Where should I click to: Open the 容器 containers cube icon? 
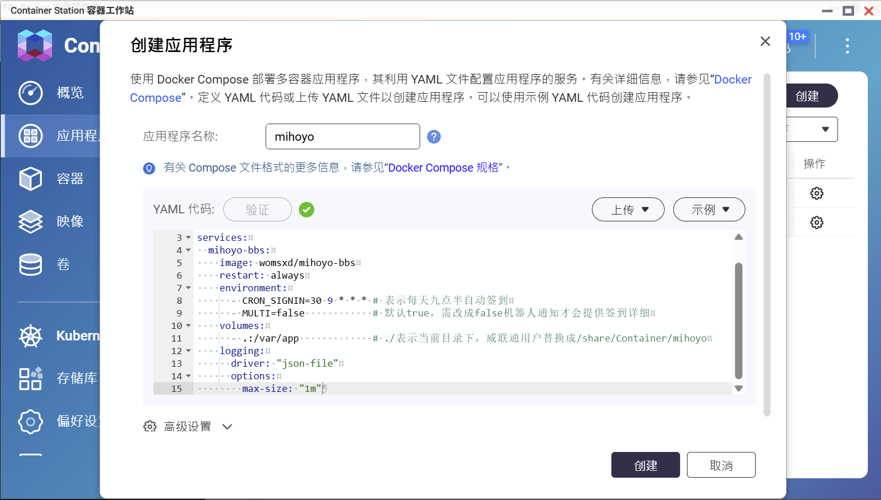(x=30, y=178)
